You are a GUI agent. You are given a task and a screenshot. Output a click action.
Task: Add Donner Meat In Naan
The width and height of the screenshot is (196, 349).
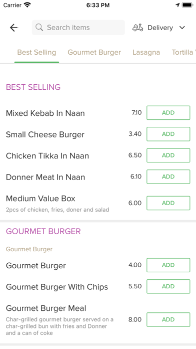tap(168, 177)
